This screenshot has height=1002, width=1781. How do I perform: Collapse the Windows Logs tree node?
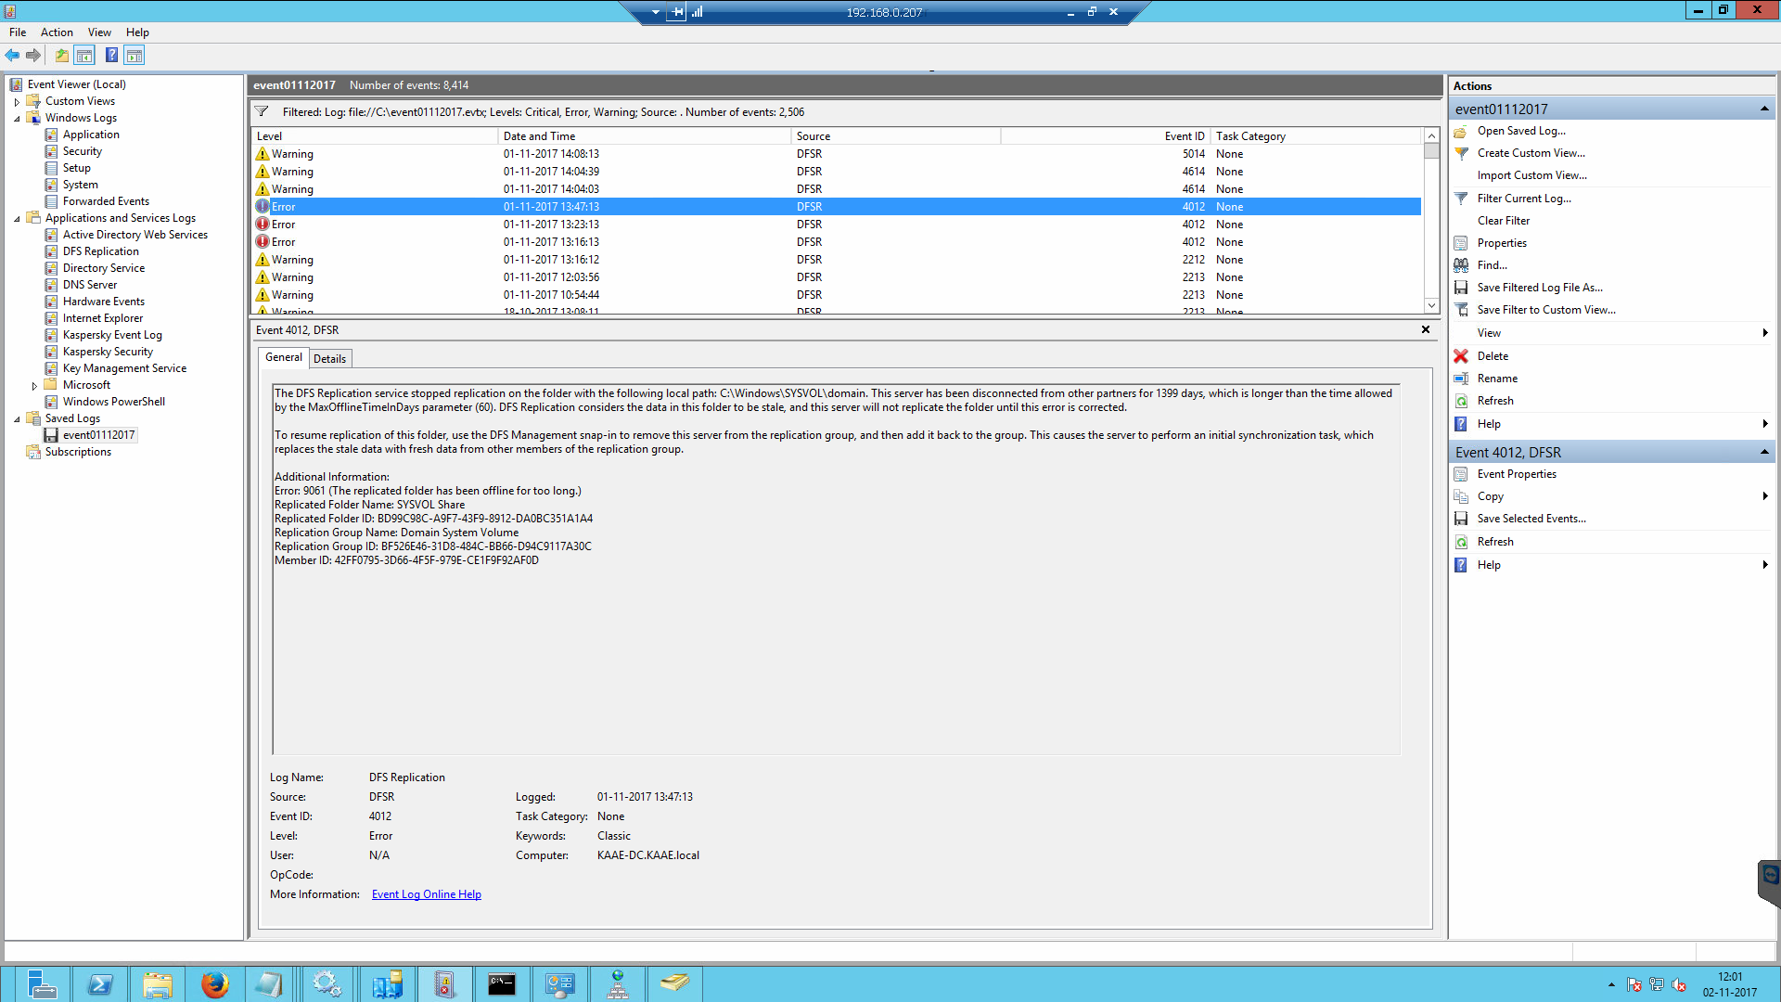[17, 119]
